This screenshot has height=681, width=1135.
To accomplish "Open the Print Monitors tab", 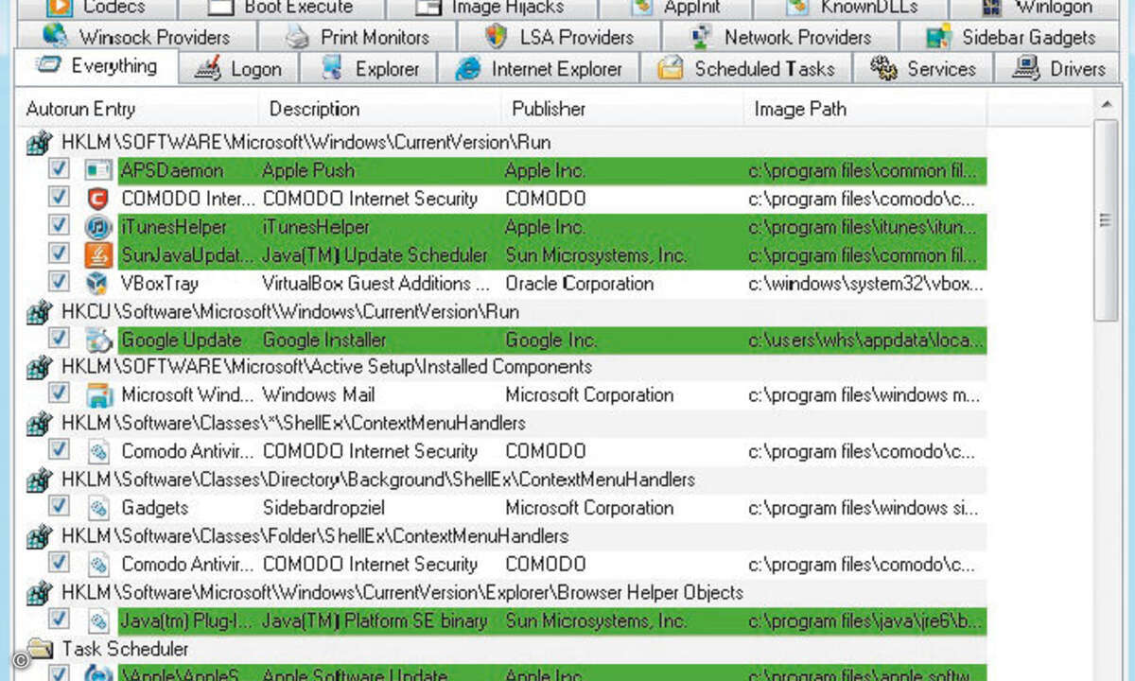I will (358, 38).
